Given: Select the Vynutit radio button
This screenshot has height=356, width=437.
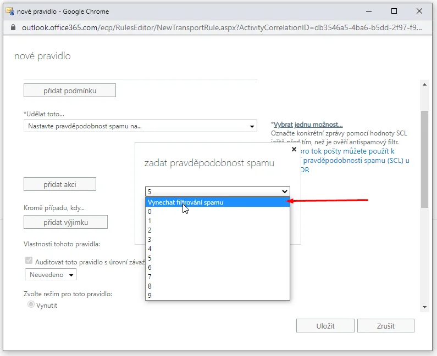Looking at the screenshot, I should 31,304.
